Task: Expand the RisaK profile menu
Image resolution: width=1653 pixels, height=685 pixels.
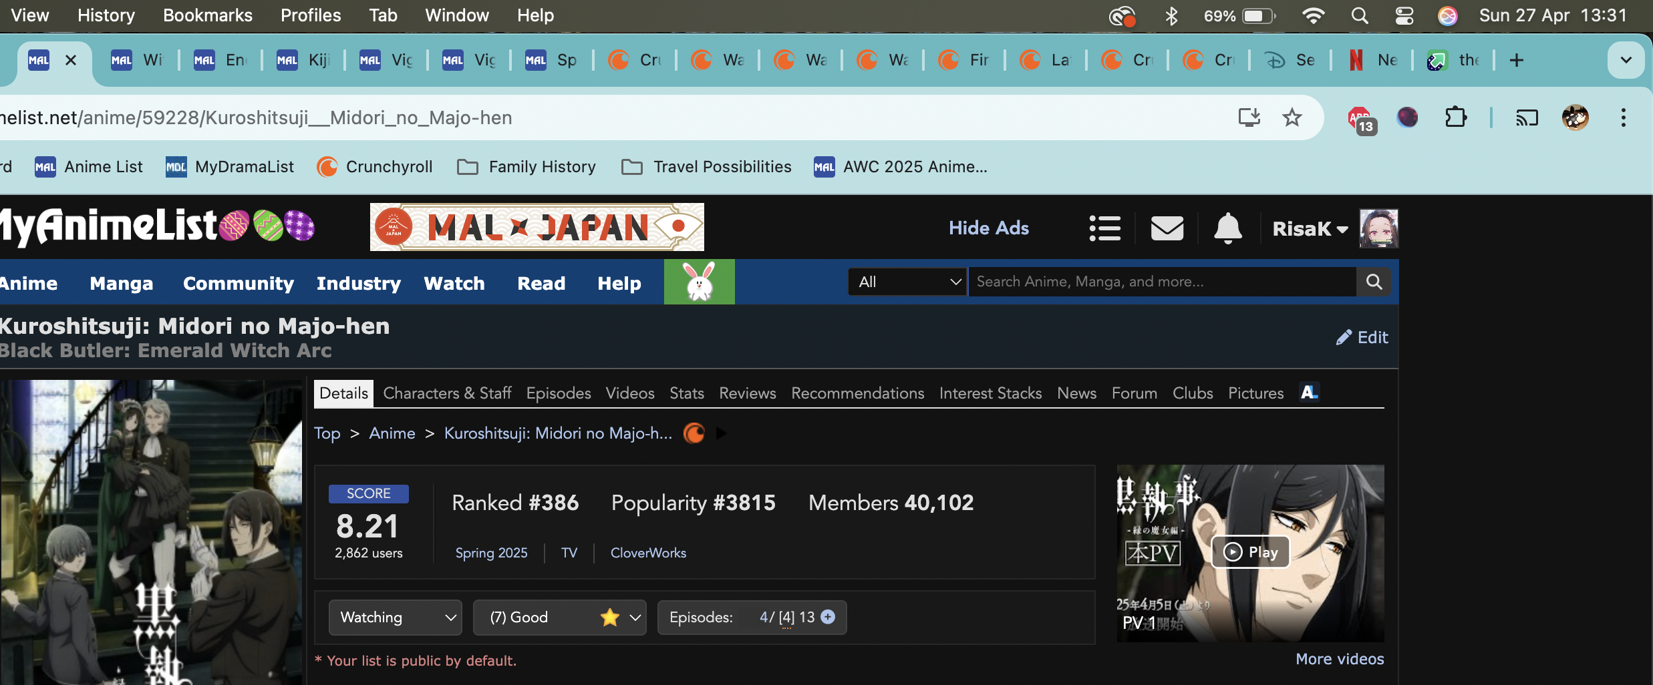Action: [1309, 229]
